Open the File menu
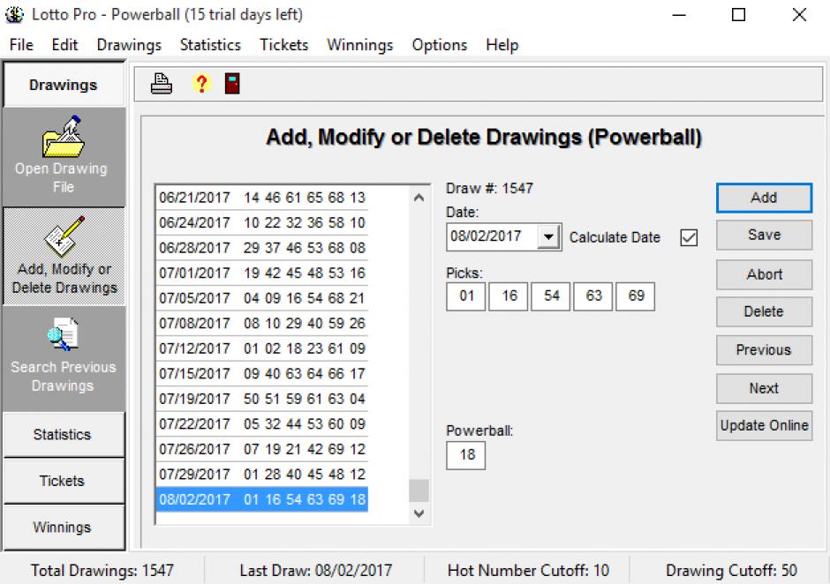This screenshot has height=584, width=830. 21,45
